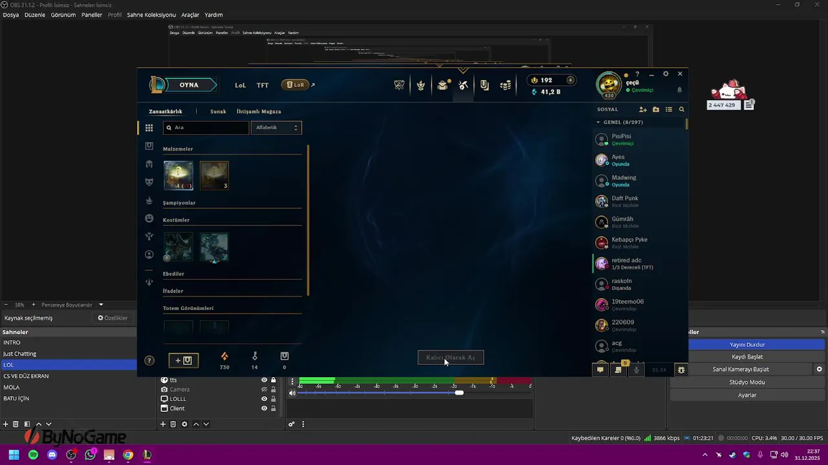
Task: Toggle lock on Client source
Action: pos(274,408)
